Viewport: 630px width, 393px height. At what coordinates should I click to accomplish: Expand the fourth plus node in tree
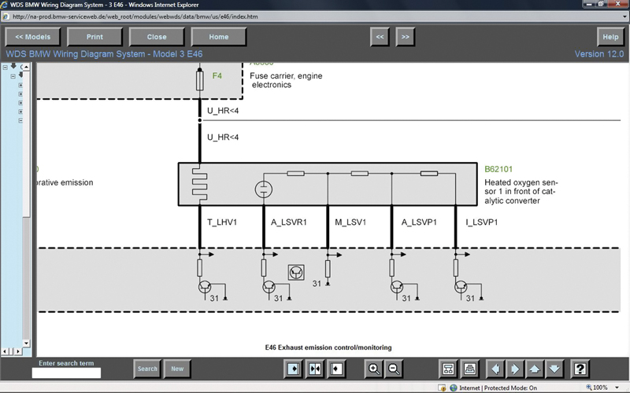[x=20, y=112]
